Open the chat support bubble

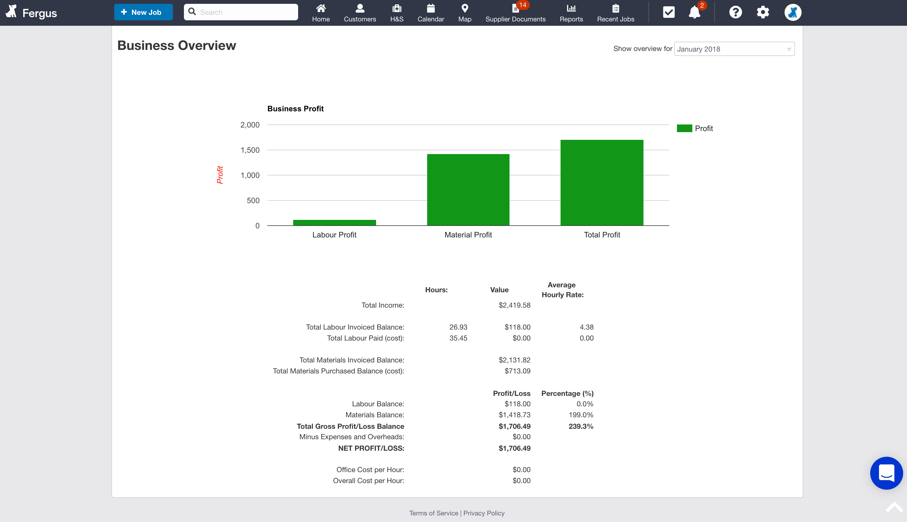[886, 473]
